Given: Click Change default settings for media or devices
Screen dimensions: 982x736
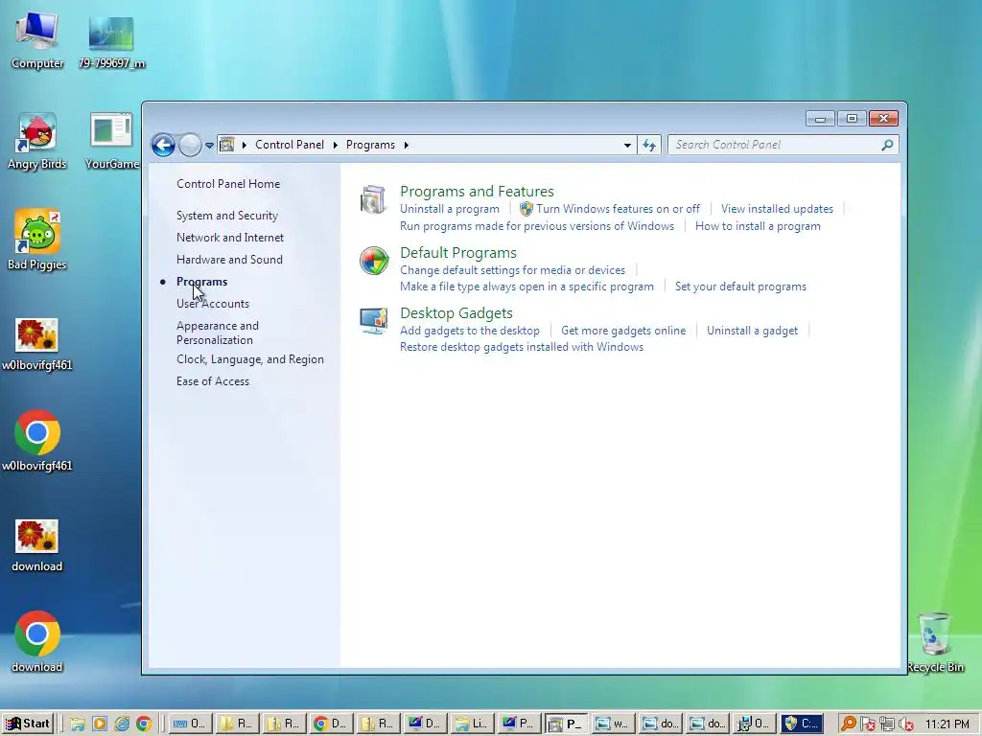Looking at the screenshot, I should coord(512,269).
